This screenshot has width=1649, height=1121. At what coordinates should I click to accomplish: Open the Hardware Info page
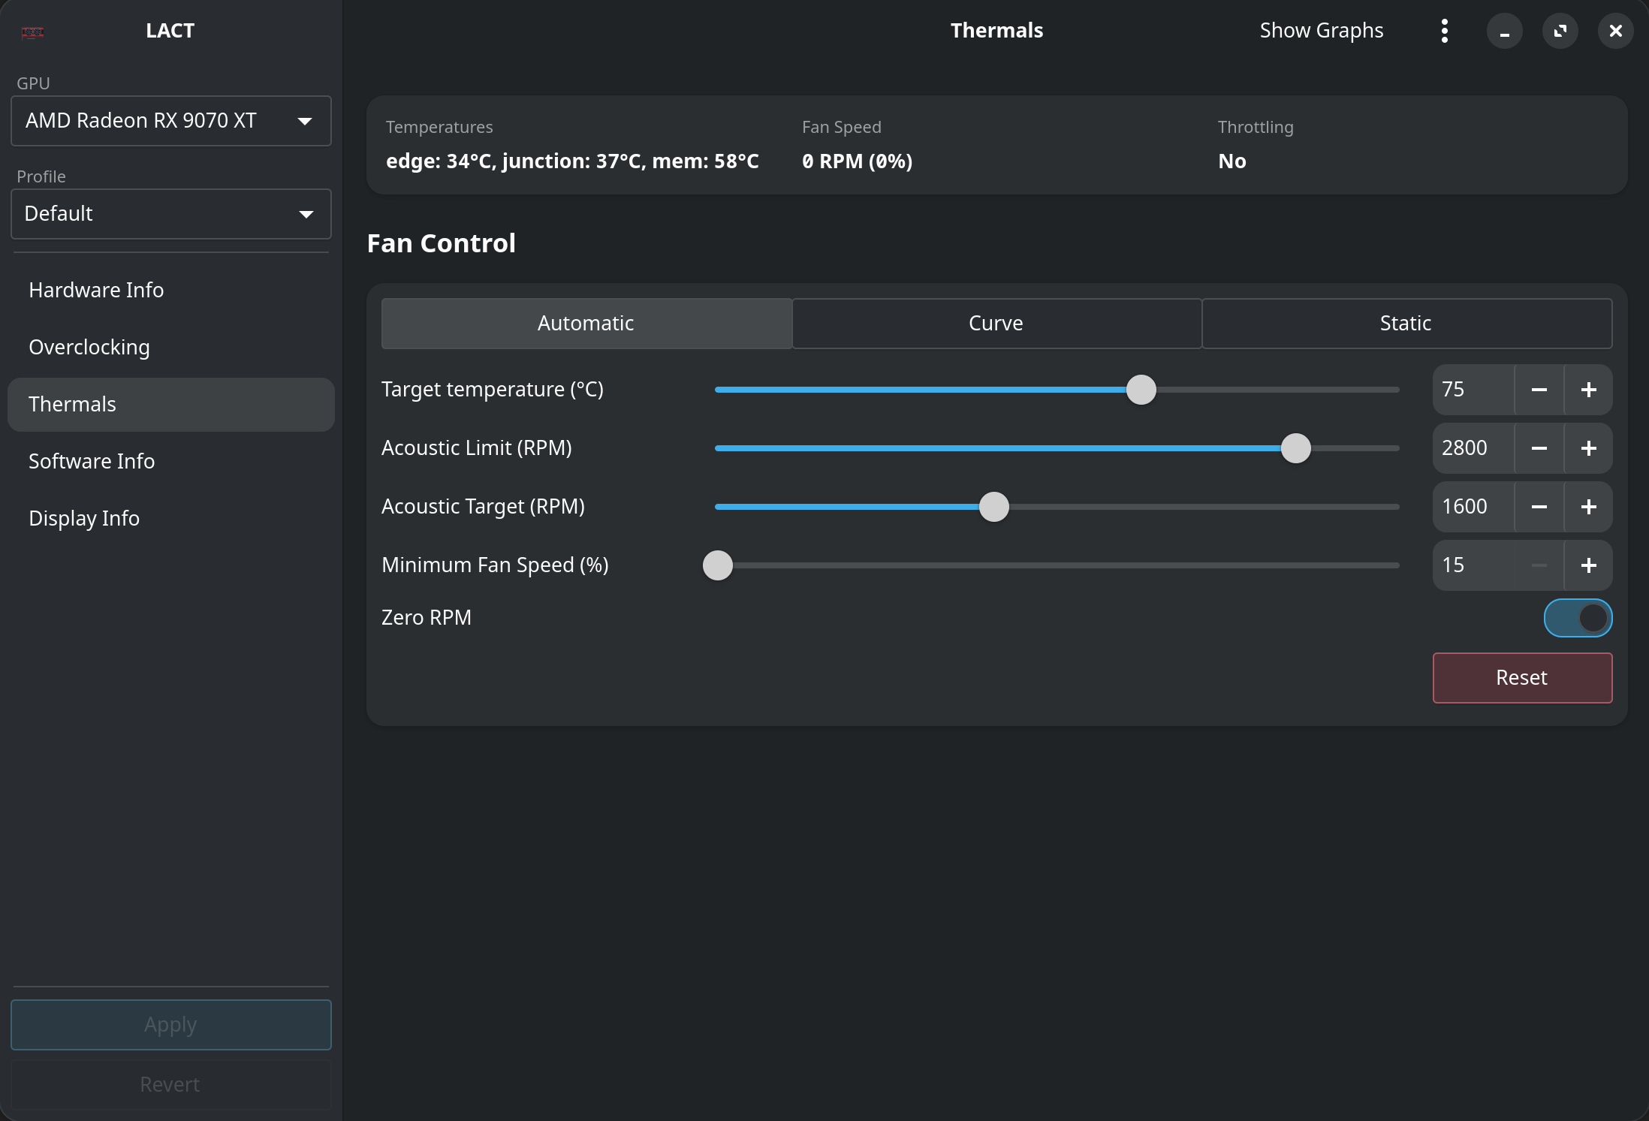click(171, 291)
